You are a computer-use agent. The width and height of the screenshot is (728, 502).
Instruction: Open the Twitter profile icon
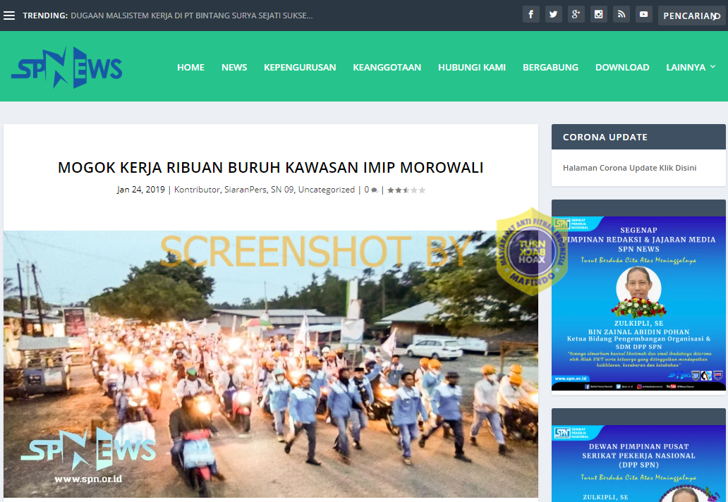tap(554, 14)
